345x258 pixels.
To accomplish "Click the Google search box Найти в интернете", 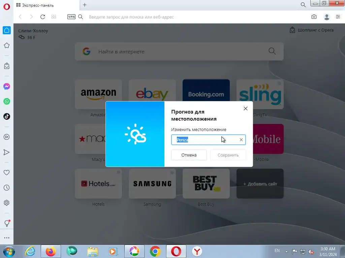I will point(179,51).
